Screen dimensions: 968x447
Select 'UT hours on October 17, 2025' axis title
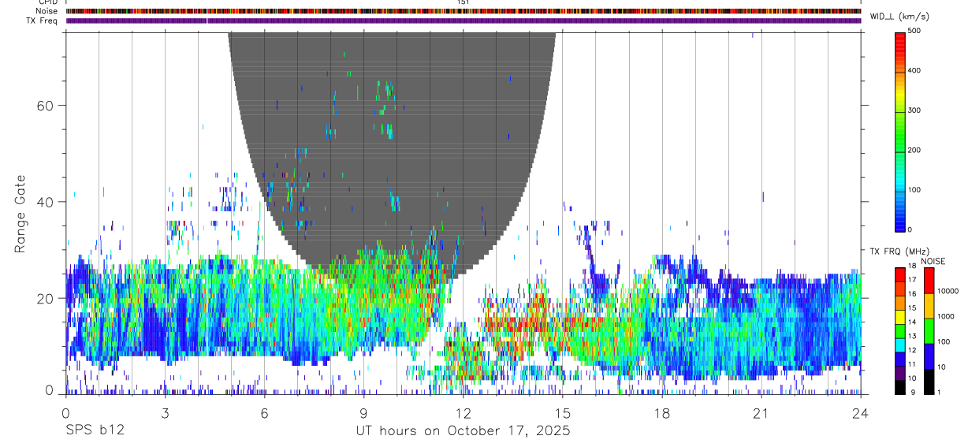click(x=462, y=431)
